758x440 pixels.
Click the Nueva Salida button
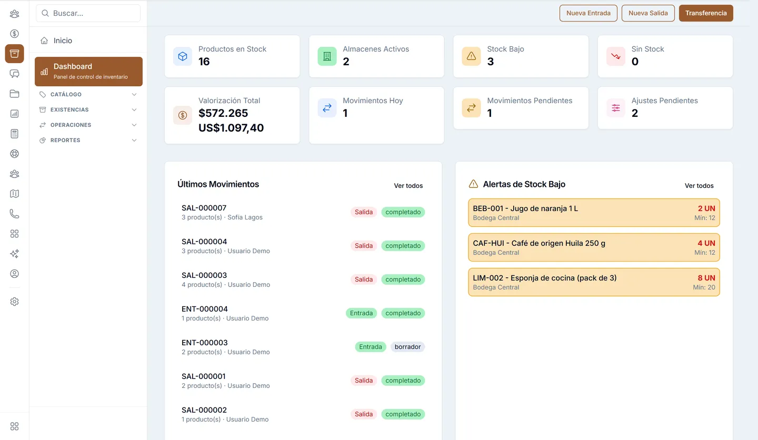[x=648, y=13]
